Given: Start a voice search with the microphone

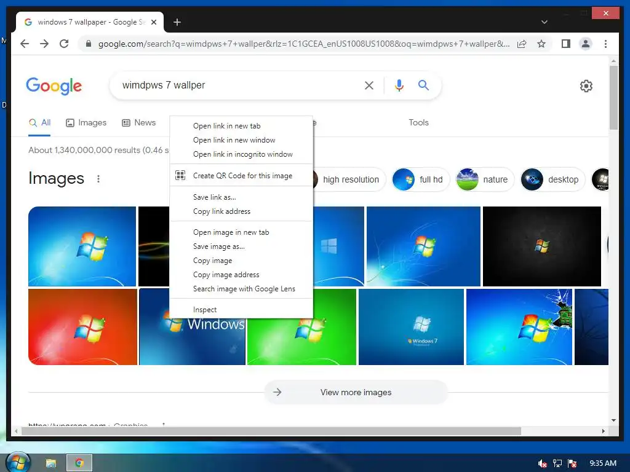Looking at the screenshot, I should pos(399,85).
